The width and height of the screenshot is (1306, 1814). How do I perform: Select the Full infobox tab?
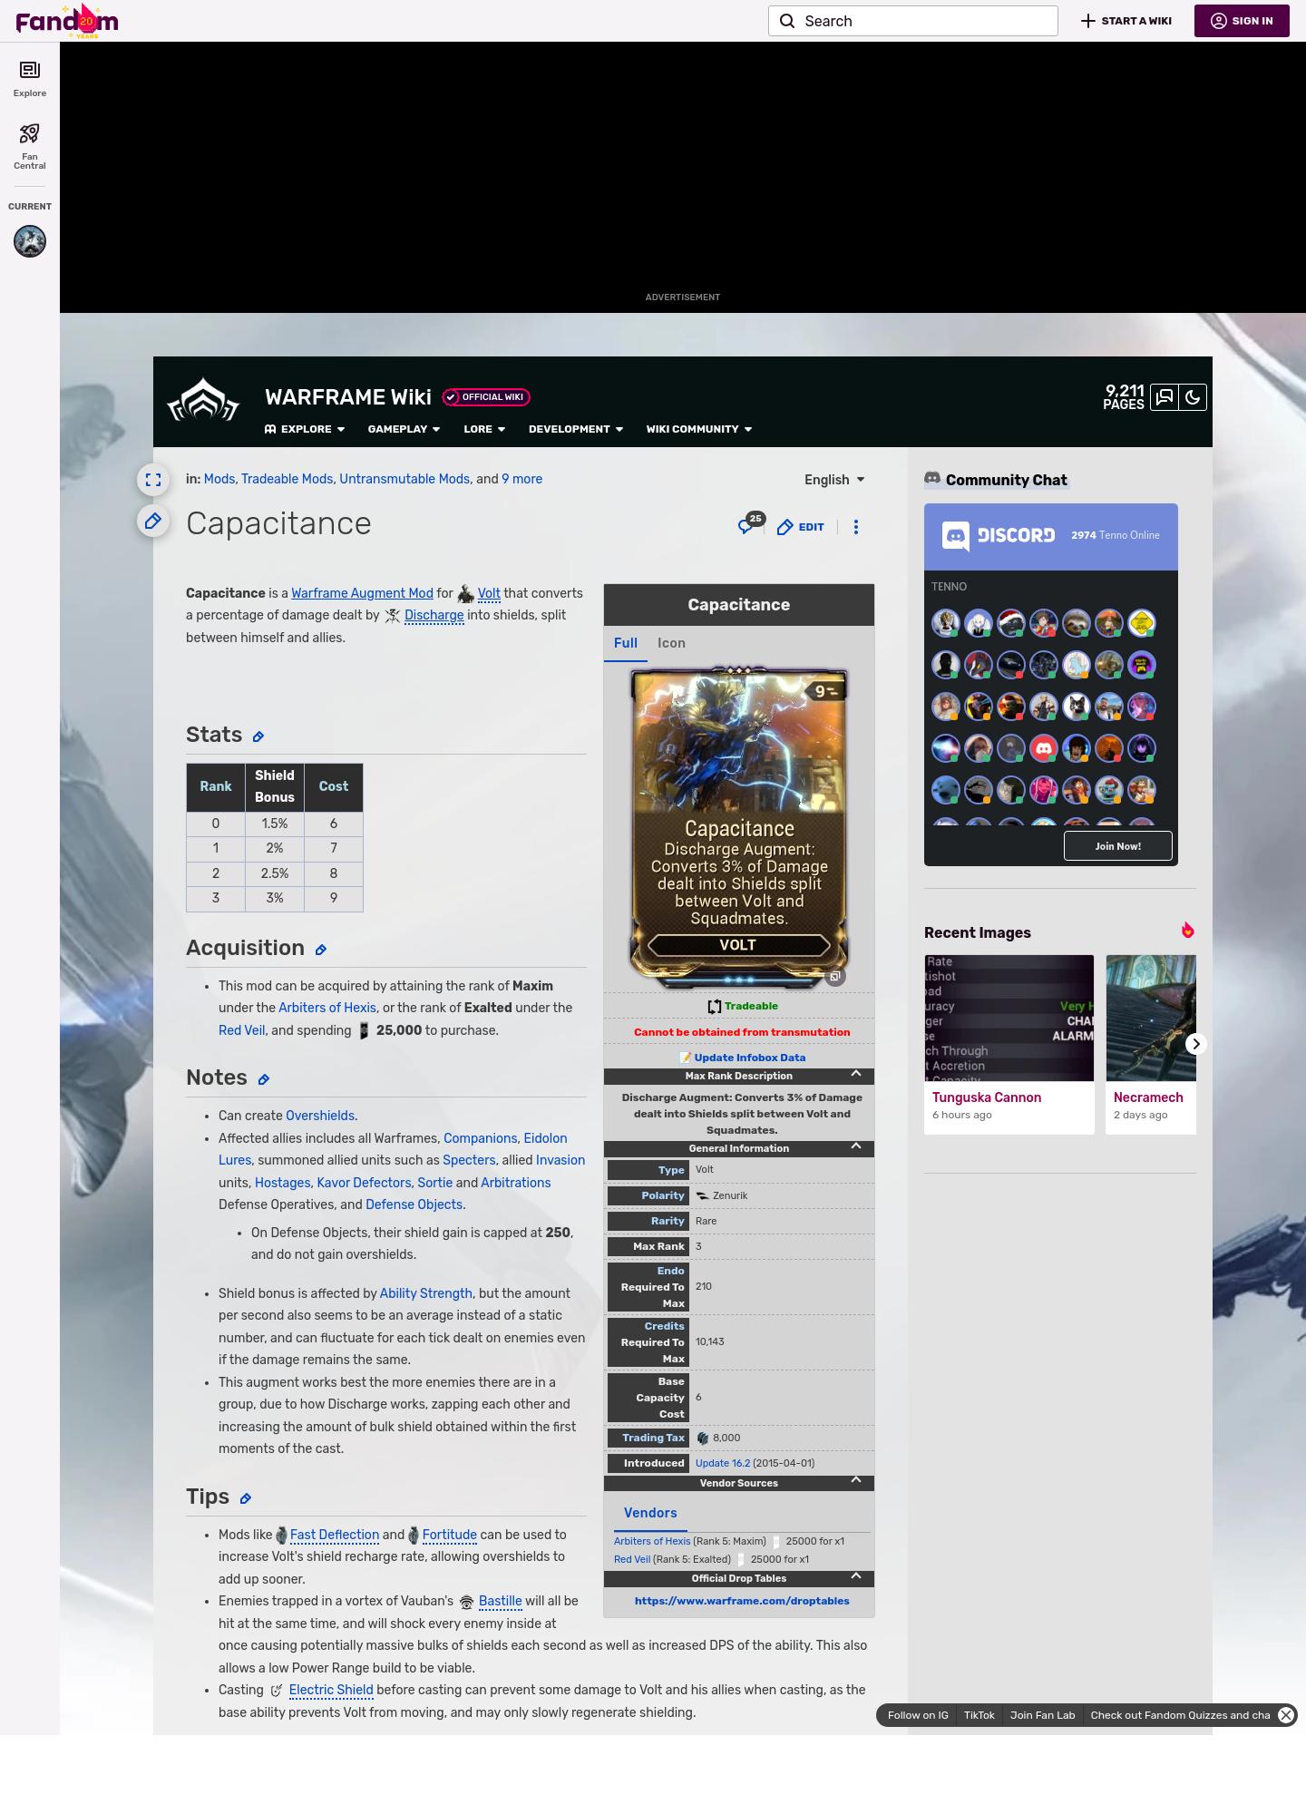coord(626,643)
